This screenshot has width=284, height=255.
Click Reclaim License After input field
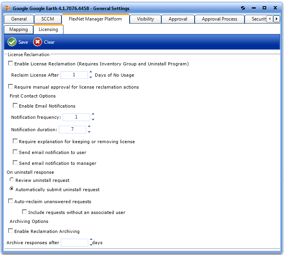click(x=74, y=75)
